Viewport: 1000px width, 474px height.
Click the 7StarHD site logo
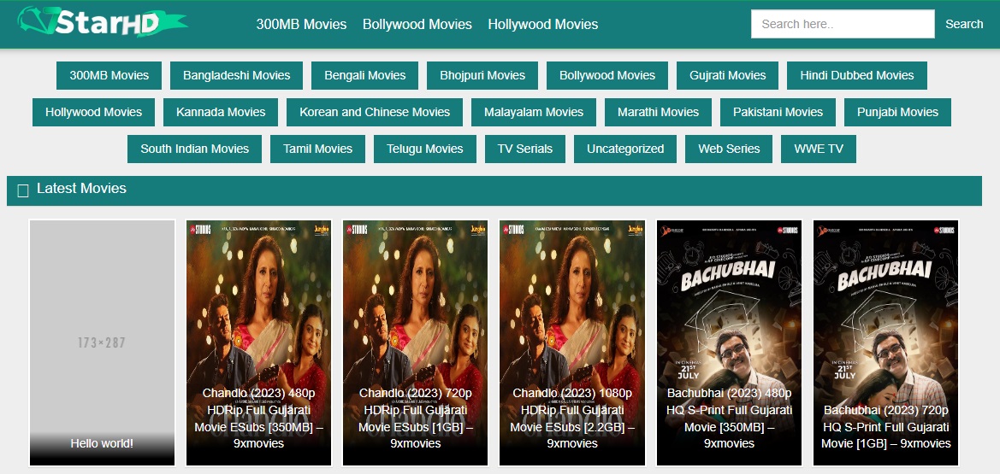click(102, 22)
